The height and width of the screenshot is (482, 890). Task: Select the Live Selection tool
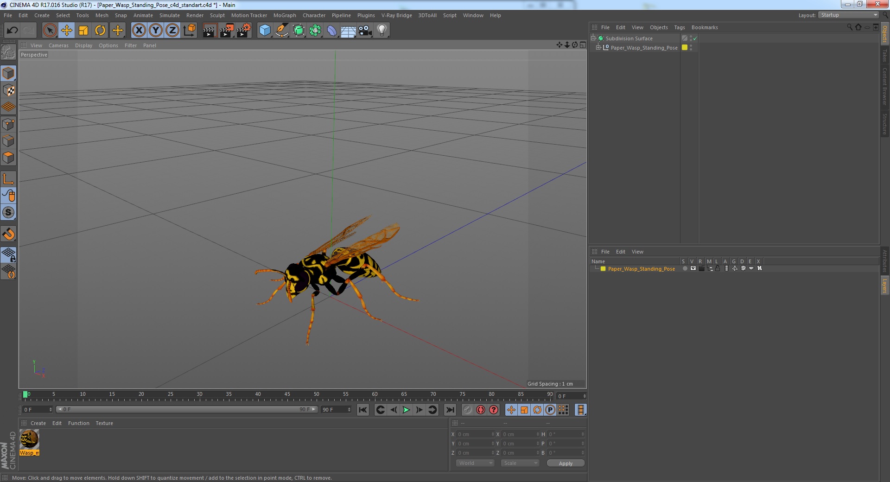click(x=50, y=31)
